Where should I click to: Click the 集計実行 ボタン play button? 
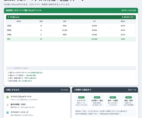[x=128, y=17]
